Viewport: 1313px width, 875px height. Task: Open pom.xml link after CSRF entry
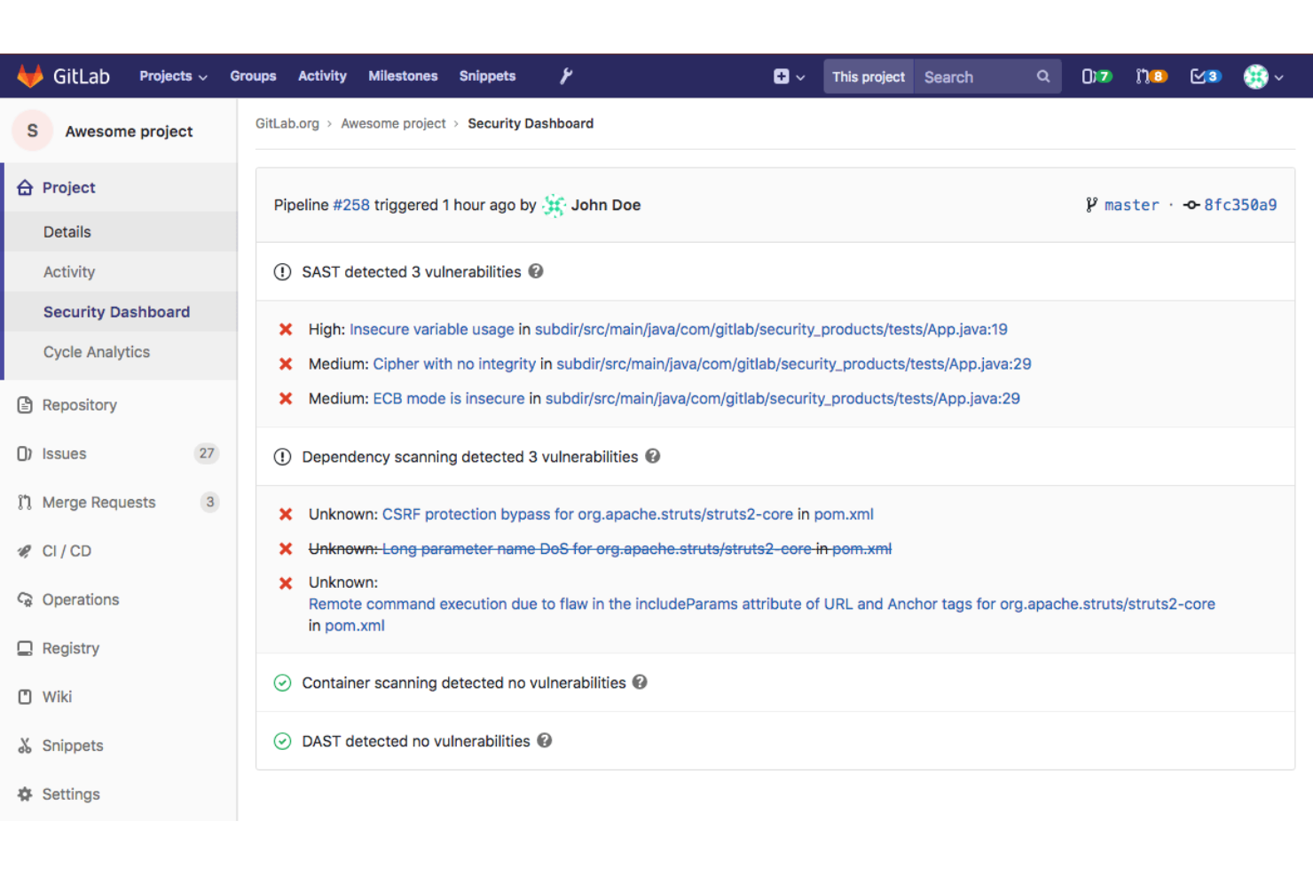coord(844,514)
